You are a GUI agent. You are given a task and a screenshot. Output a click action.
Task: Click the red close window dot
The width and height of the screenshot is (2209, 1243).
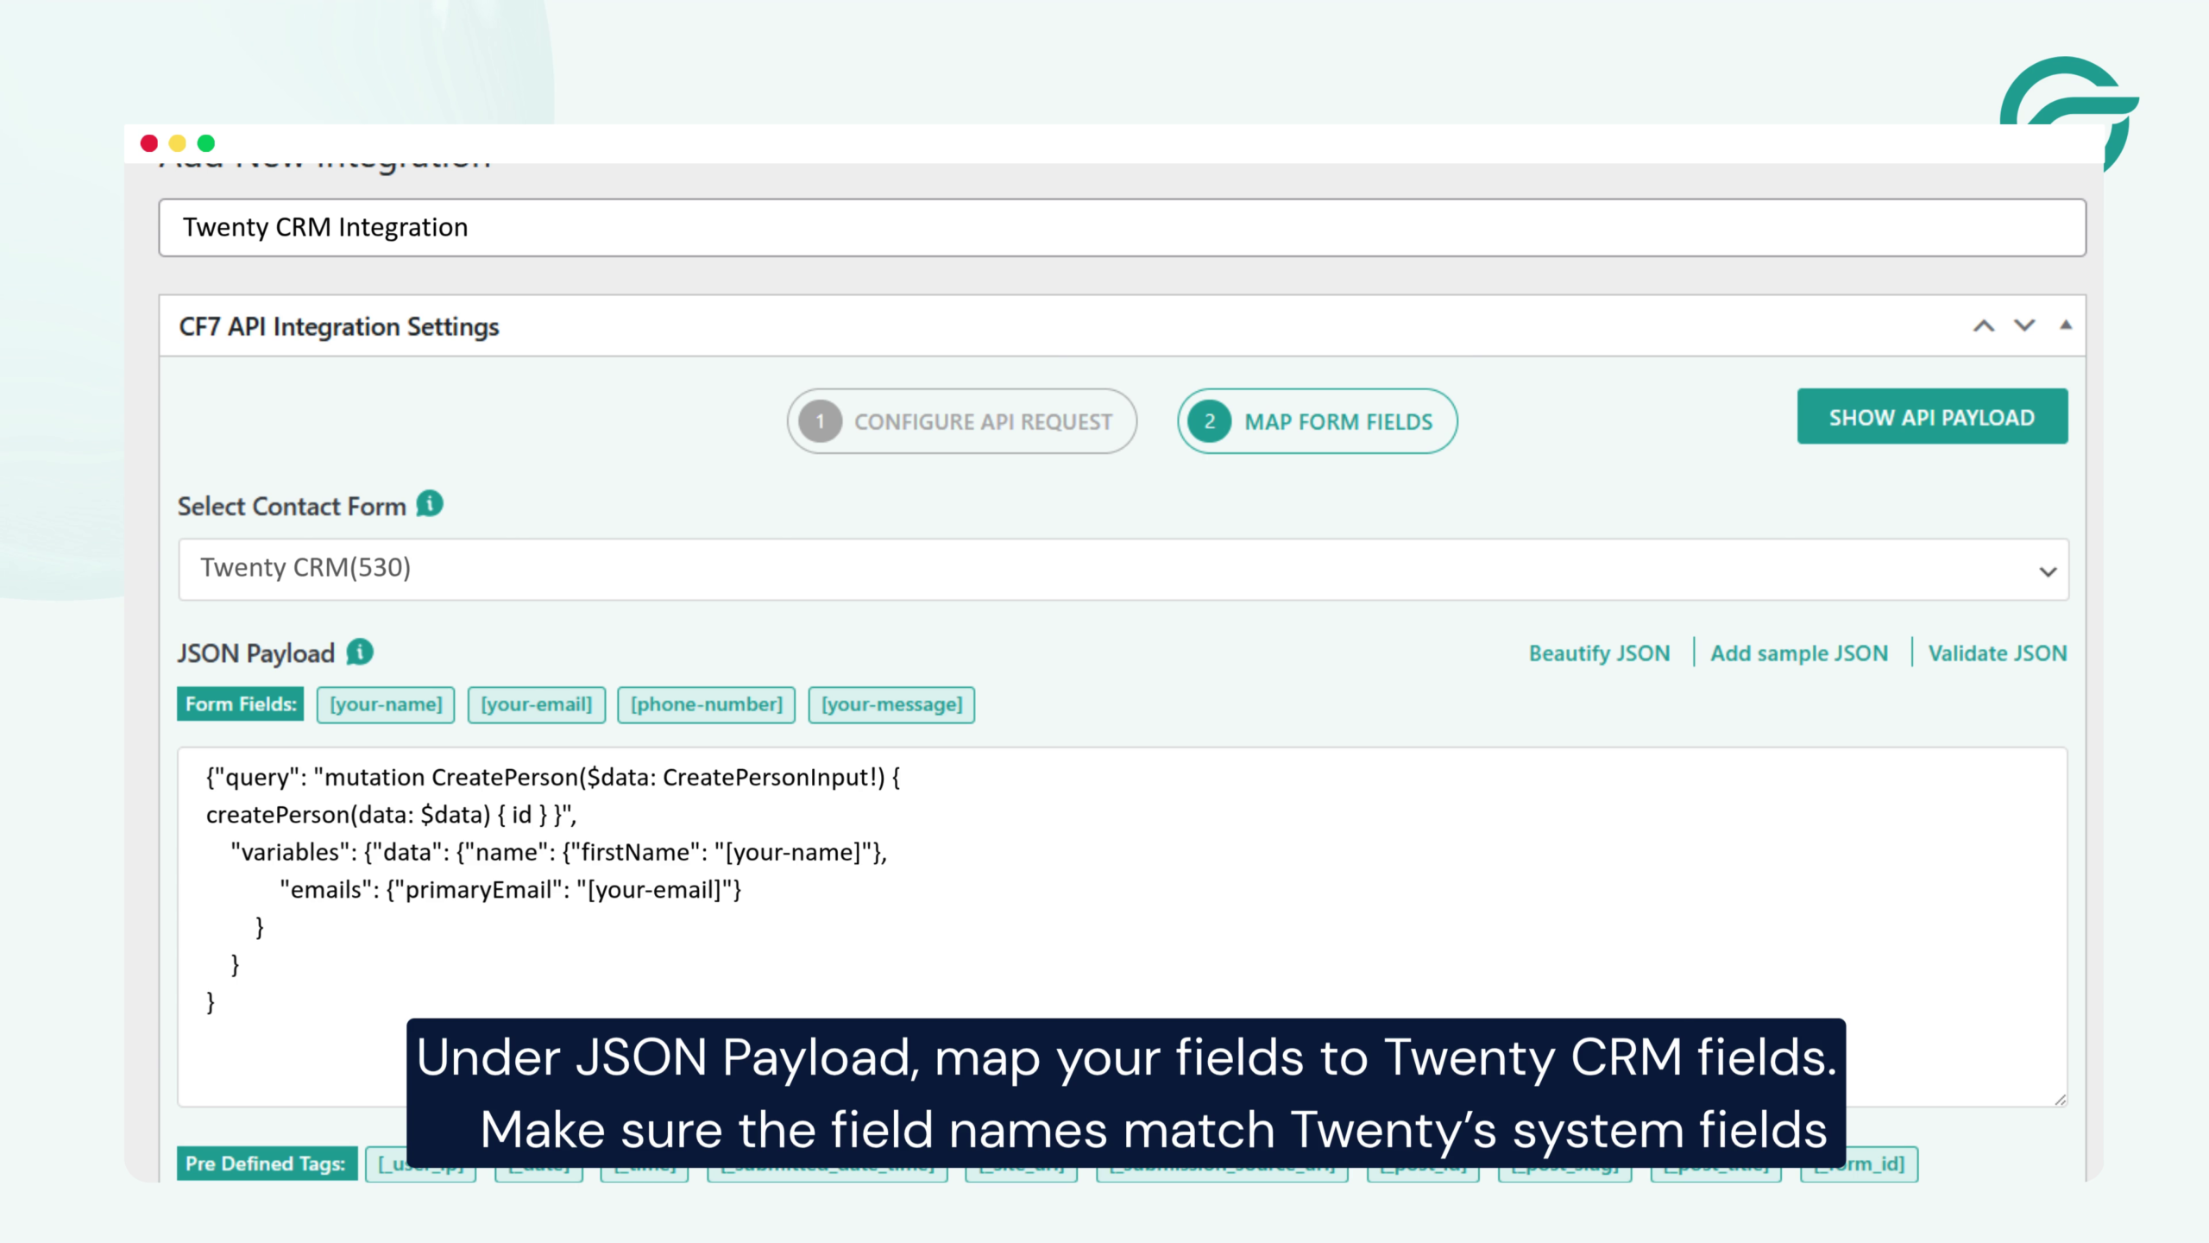coord(148,143)
